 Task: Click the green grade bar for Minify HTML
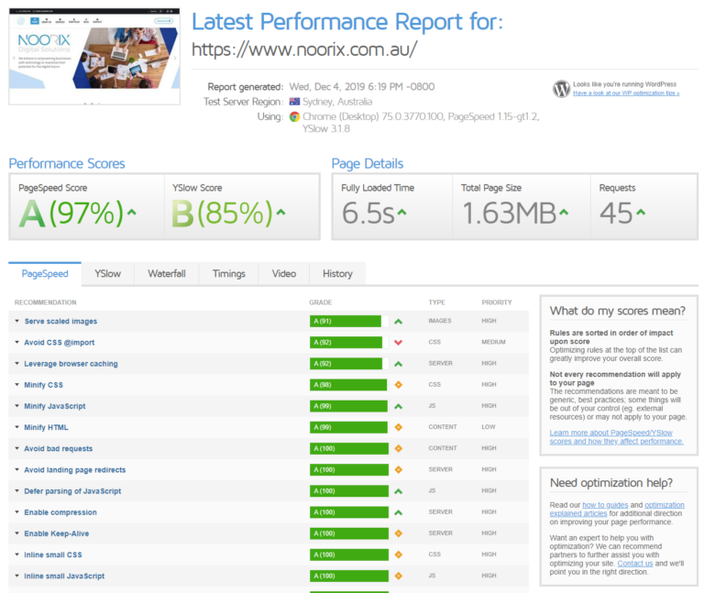point(346,427)
